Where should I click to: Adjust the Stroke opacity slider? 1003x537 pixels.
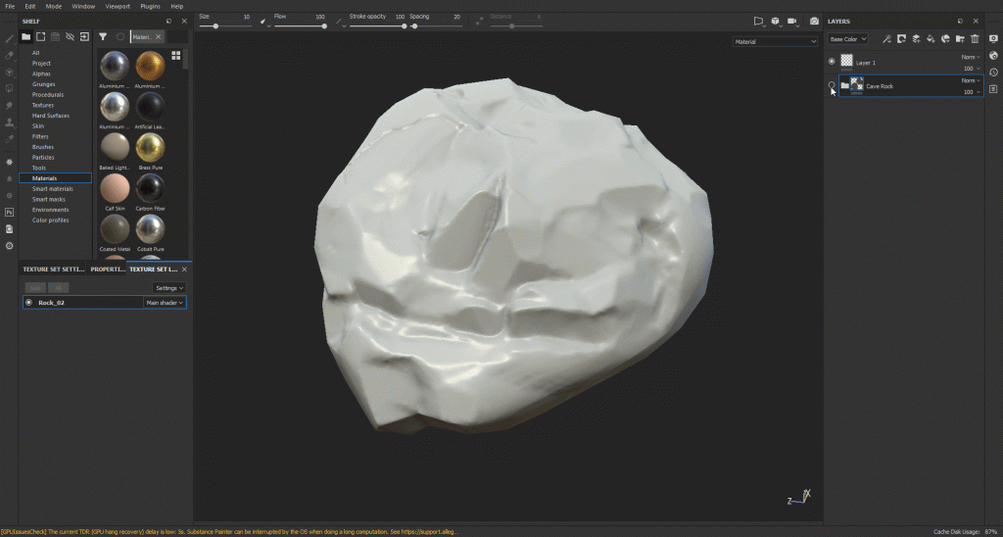pyautogui.click(x=377, y=26)
